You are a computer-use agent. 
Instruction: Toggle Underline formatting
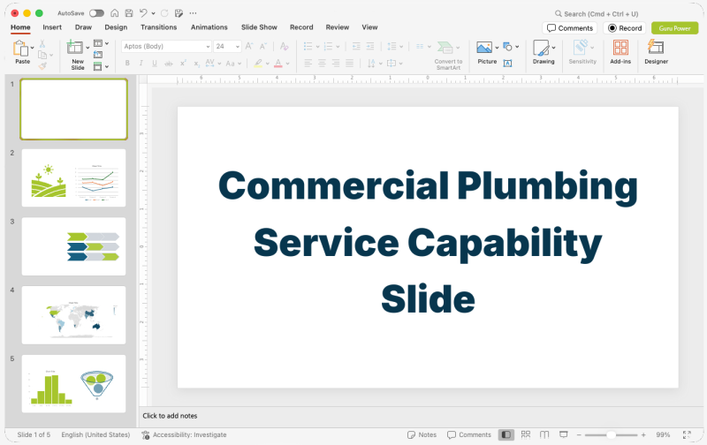155,63
